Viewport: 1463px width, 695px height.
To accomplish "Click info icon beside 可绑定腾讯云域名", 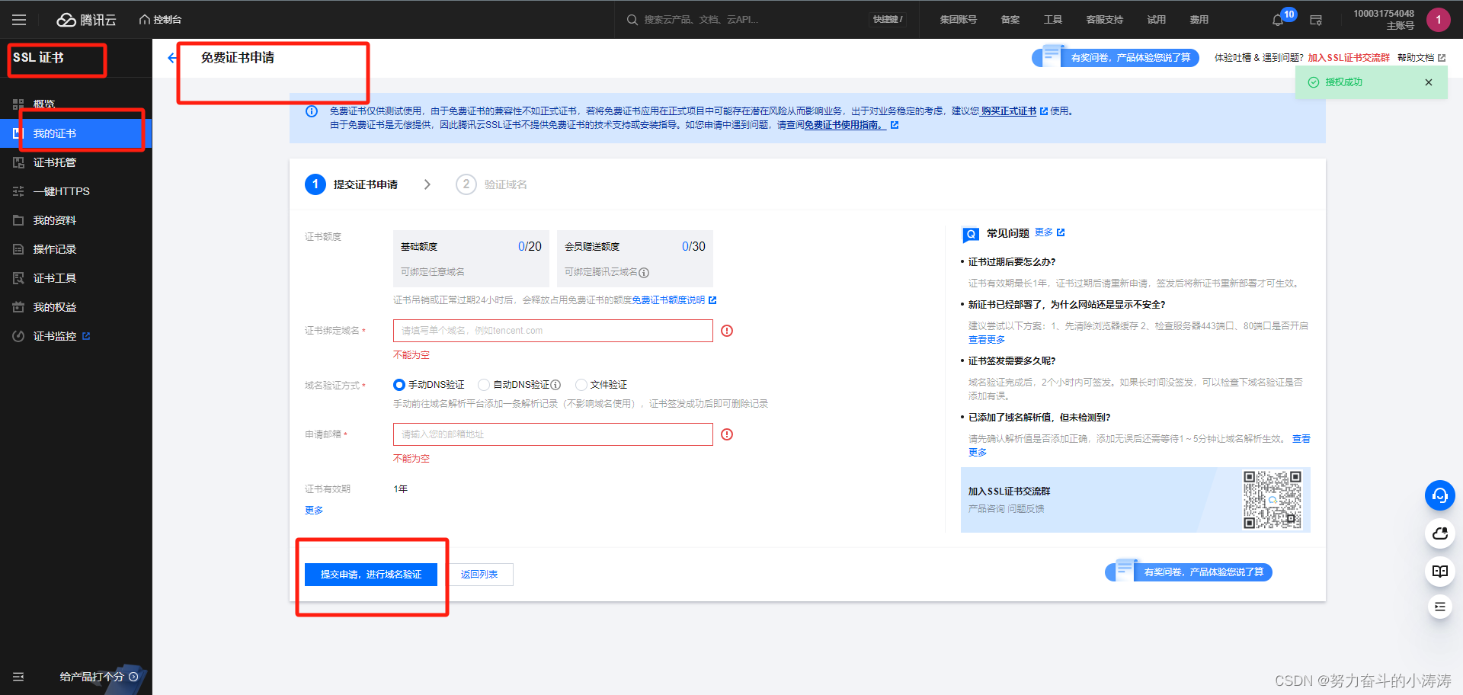I will 644,273.
